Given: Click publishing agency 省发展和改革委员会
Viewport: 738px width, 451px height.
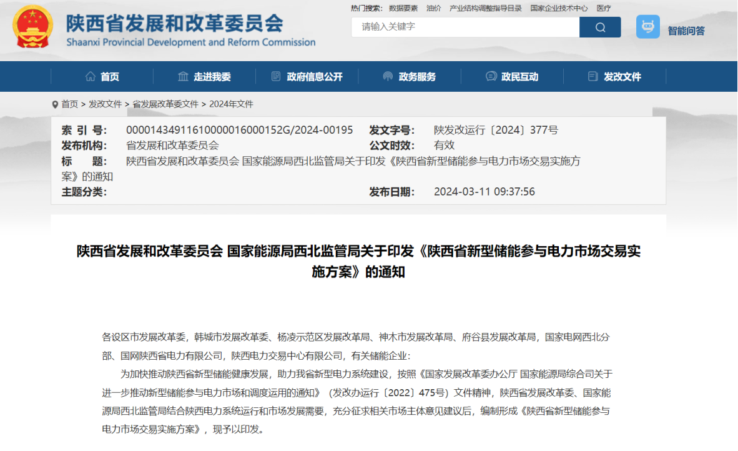Looking at the screenshot, I should [173, 145].
